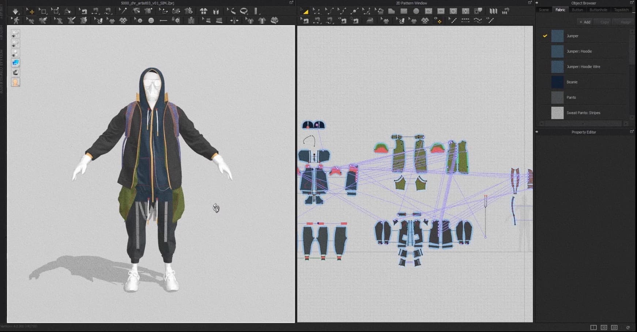The width and height of the screenshot is (637, 332).
Task: Open avatar skin face icon options
Action: pos(15,82)
